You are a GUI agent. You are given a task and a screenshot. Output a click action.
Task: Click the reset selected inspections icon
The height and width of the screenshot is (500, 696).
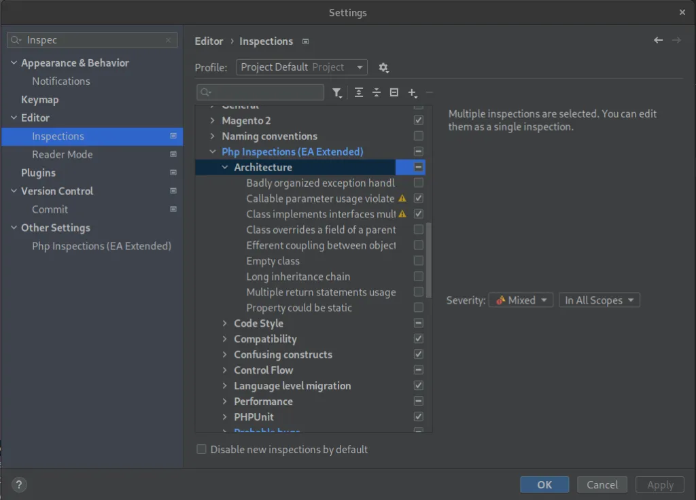tap(394, 92)
